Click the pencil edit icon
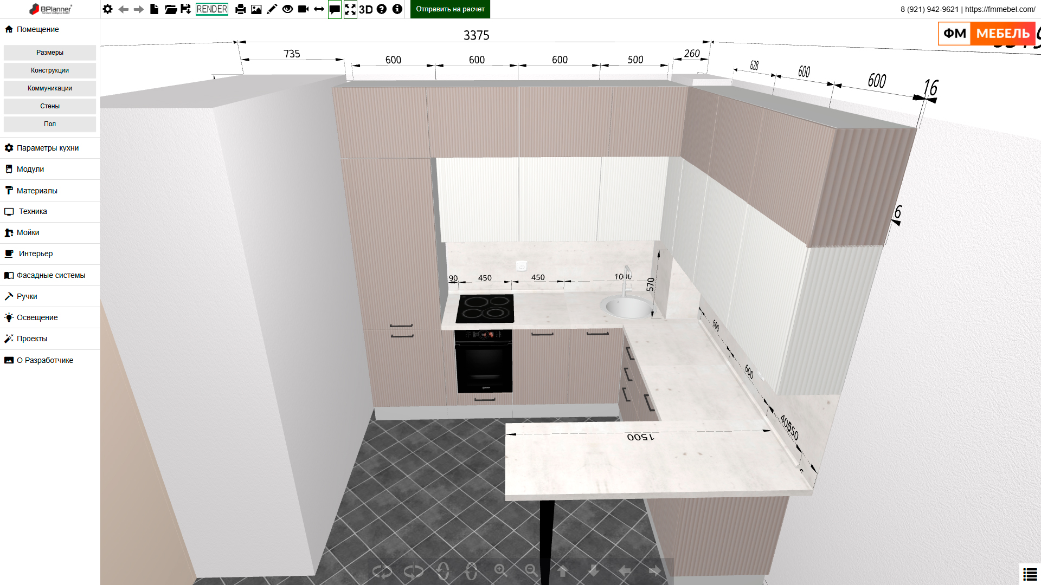Viewport: 1041px width, 585px height. click(272, 9)
